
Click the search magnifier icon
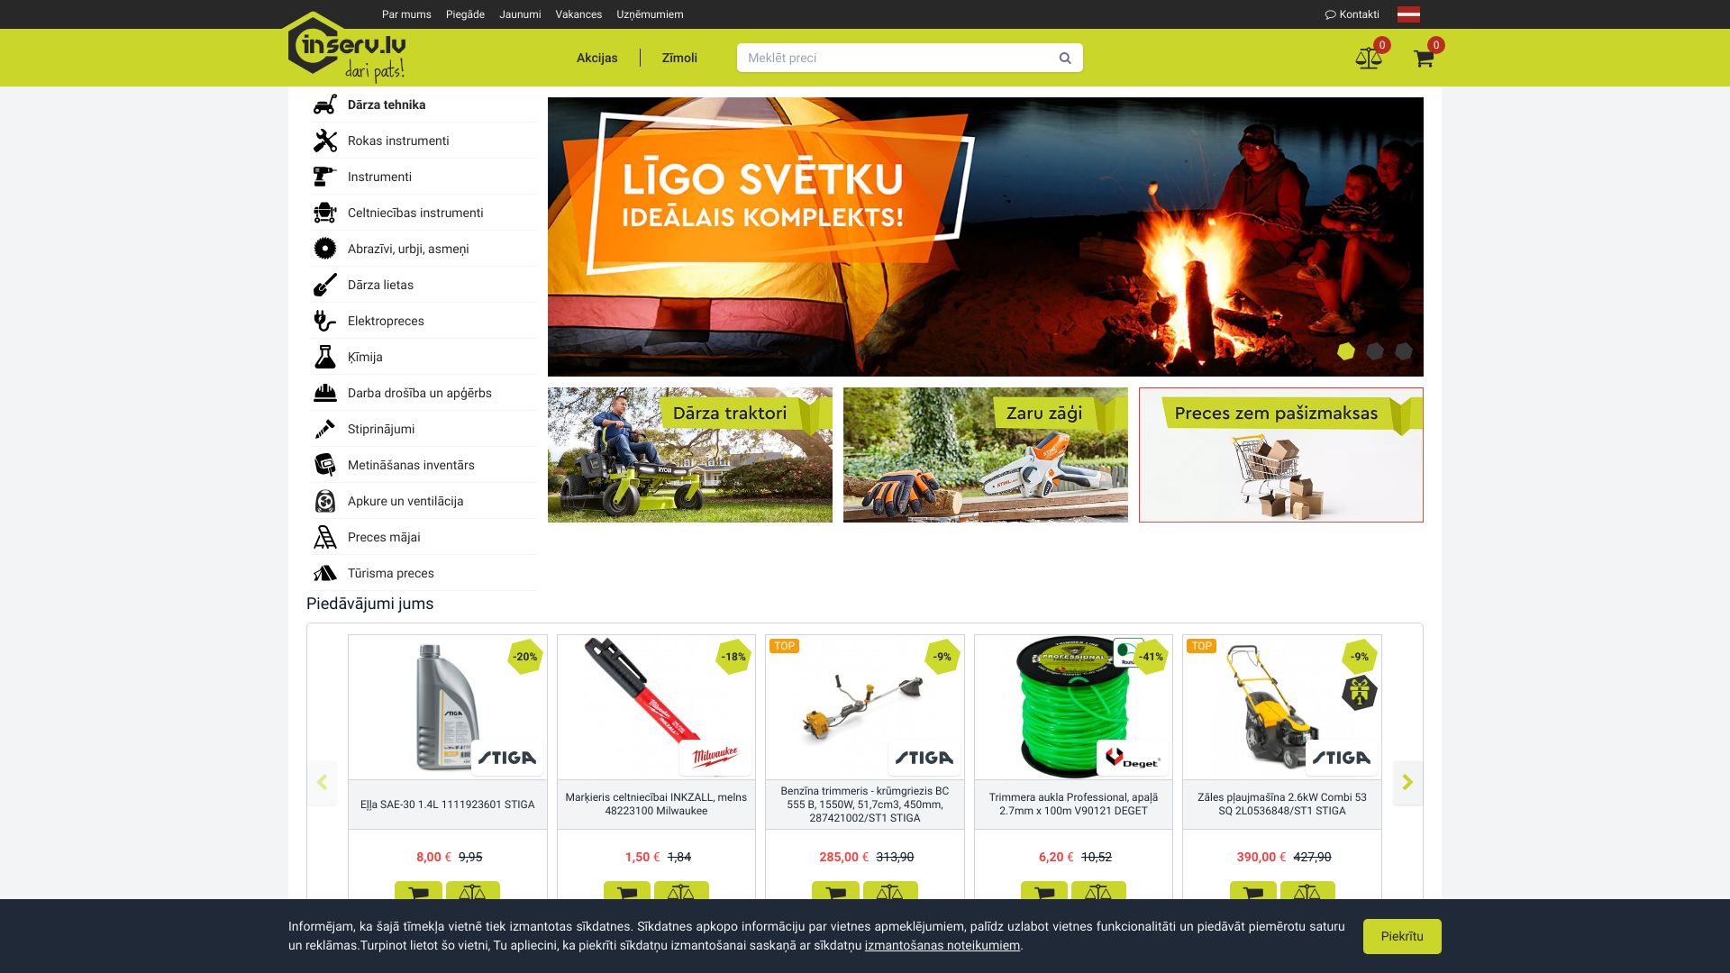coord(1063,57)
